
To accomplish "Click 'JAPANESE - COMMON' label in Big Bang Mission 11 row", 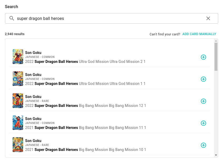I will [40, 123].
